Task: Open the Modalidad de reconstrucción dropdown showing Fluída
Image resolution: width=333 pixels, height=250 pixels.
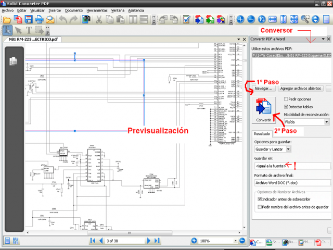Action: tap(327, 122)
